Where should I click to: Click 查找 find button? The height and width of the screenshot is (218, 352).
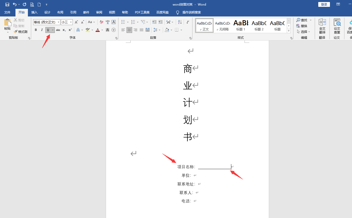pos(302,20)
